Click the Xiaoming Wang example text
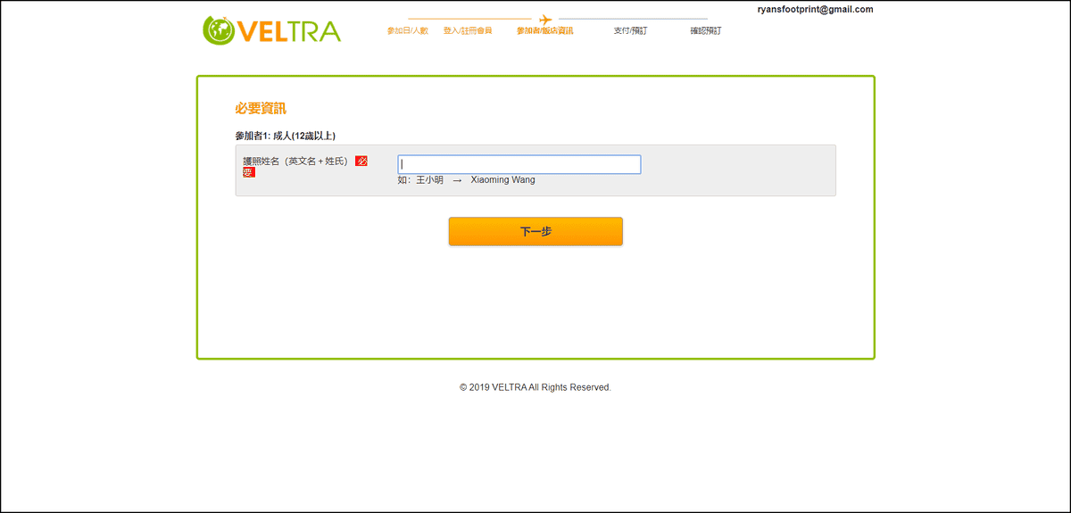The height and width of the screenshot is (513, 1071). coord(502,179)
